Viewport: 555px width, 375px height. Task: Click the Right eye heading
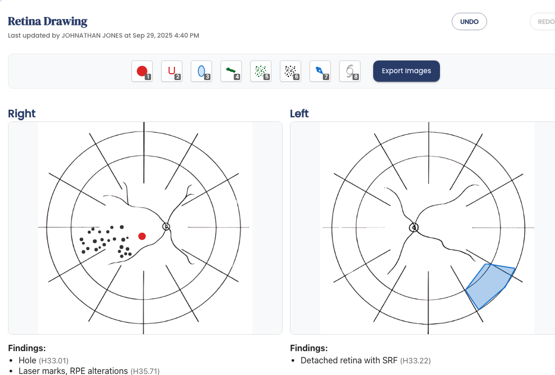[x=22, y=114]
